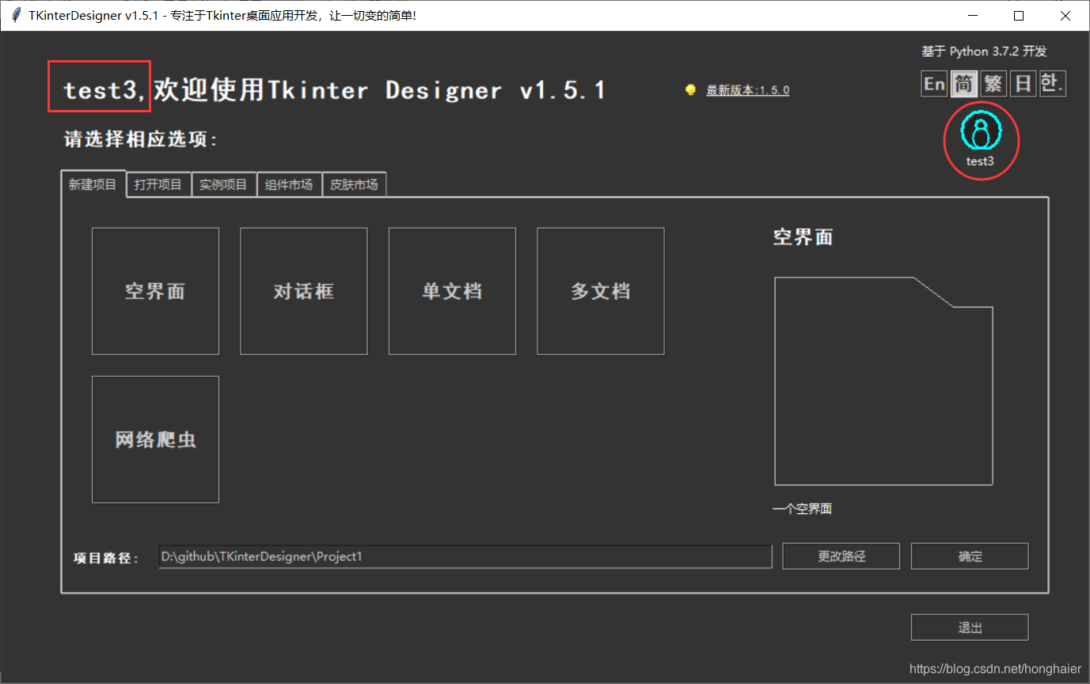Image resolution: width=1090 pixels, height=684 pixels.
Task: Maximize the TKinterDesigner window
Action: [x=1019, y=16]
